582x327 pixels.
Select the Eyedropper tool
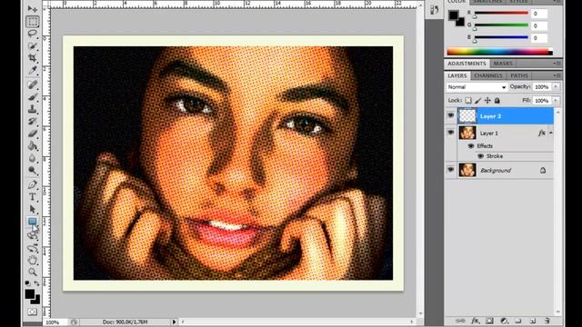(x=33, y=70)
